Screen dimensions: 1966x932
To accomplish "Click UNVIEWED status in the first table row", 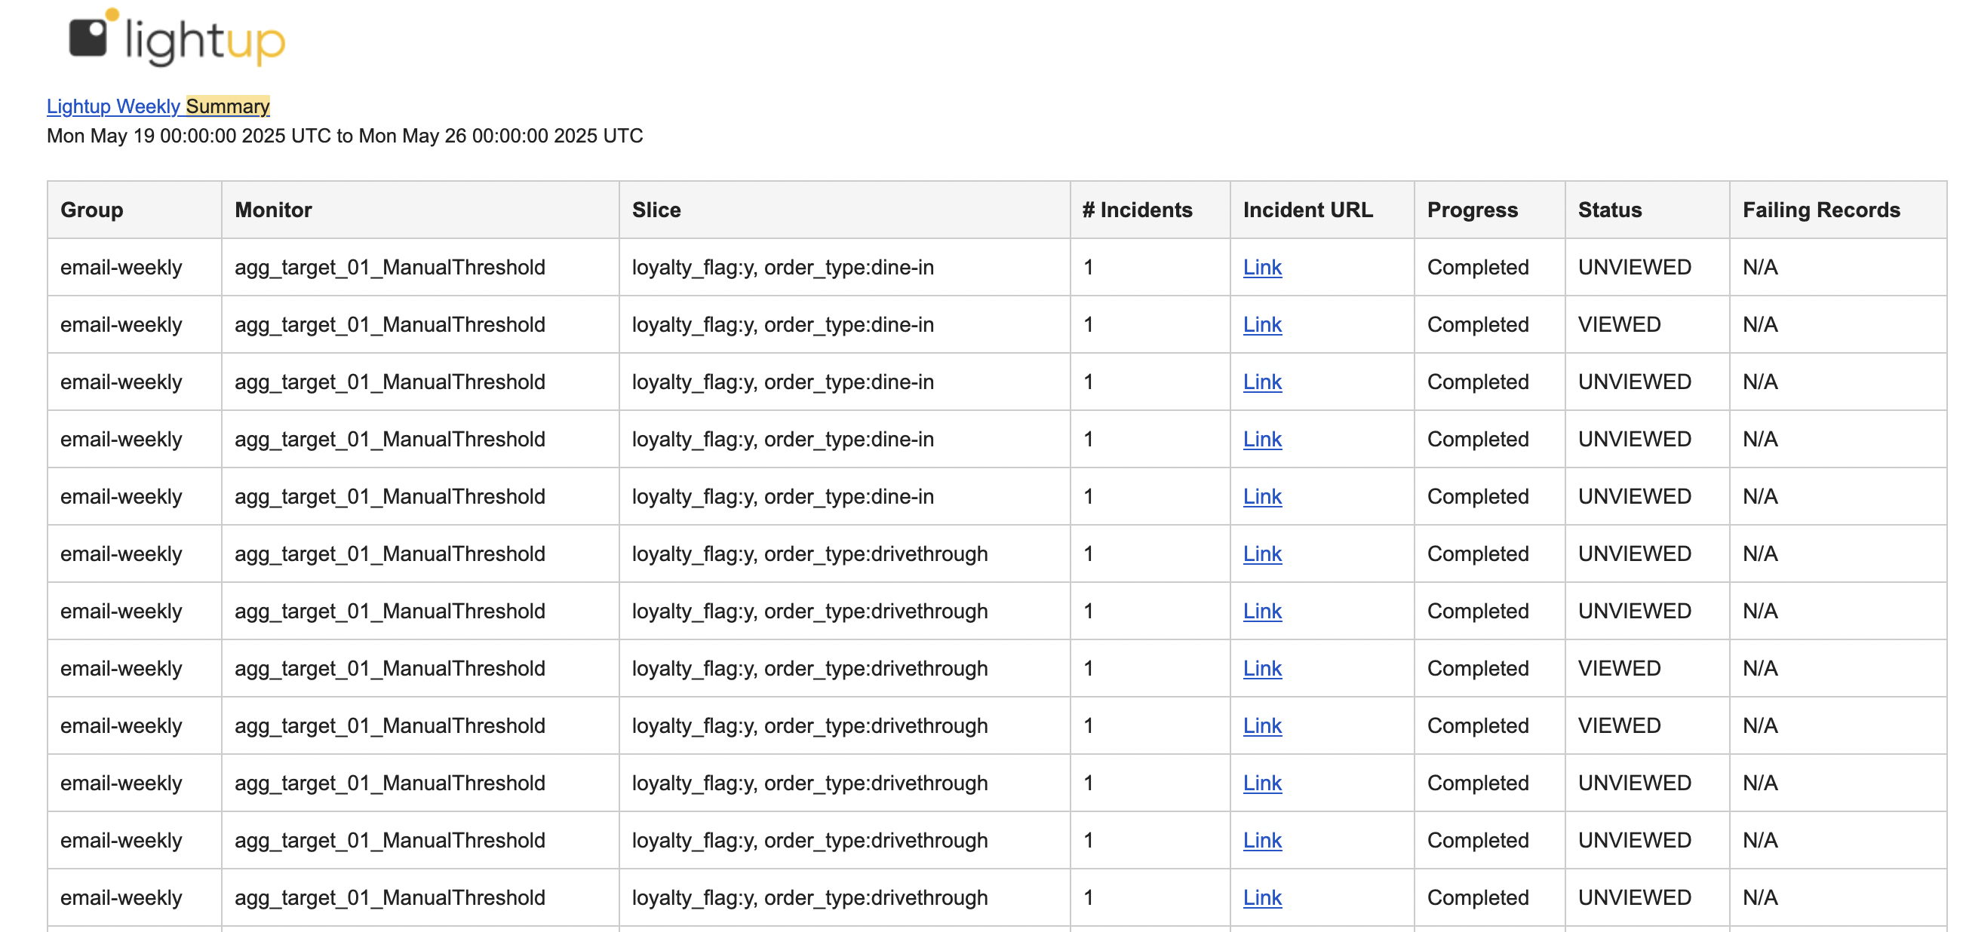I will point(1634,267).
